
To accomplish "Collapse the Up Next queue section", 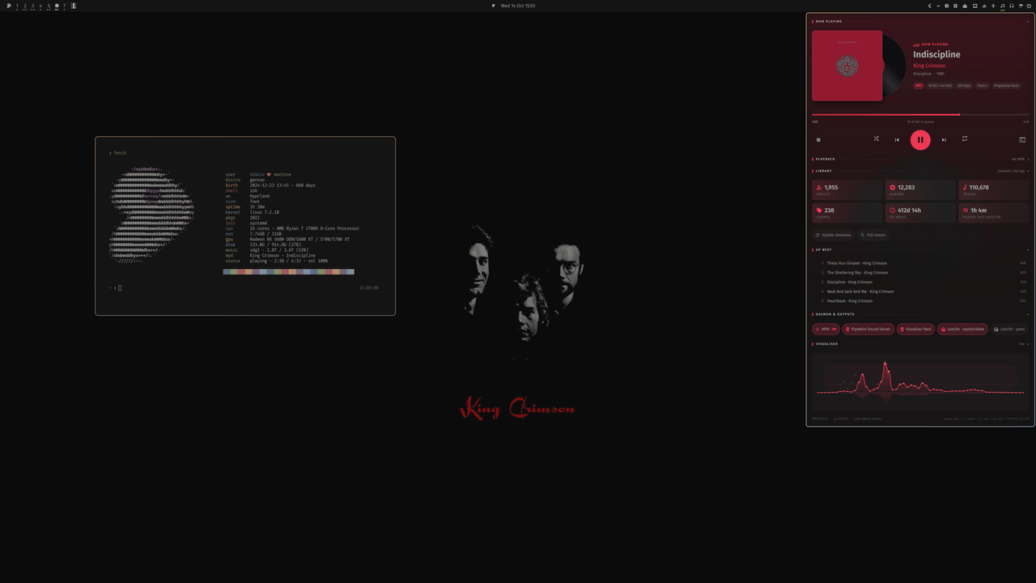I will (x=1028, y=249).
